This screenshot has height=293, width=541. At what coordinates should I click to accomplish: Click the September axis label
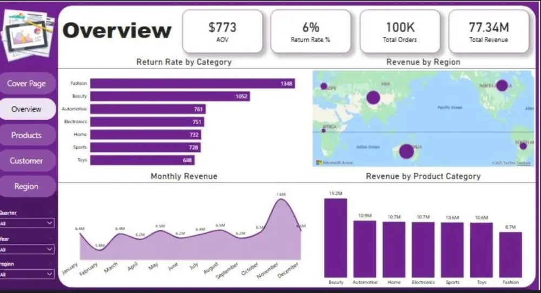click(x=227, y=271)
